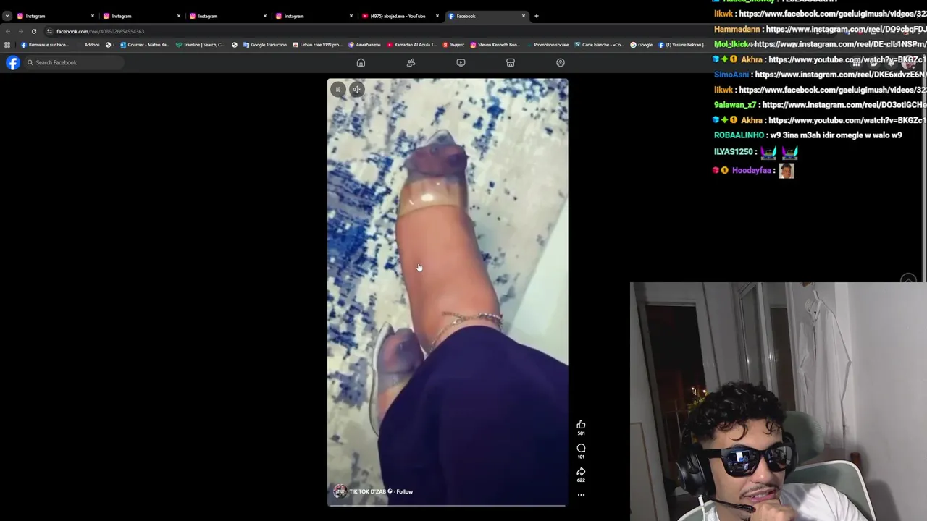Click SimoAsni's Instagram reel link in chat

click(x=841, y=75)
